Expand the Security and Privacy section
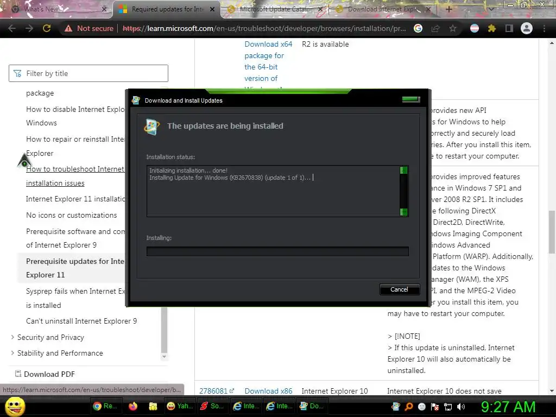 (x=50, y=337)
